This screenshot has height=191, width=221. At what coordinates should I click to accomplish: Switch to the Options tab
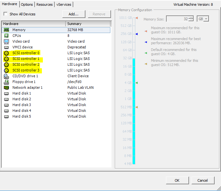tap(27, 4)
